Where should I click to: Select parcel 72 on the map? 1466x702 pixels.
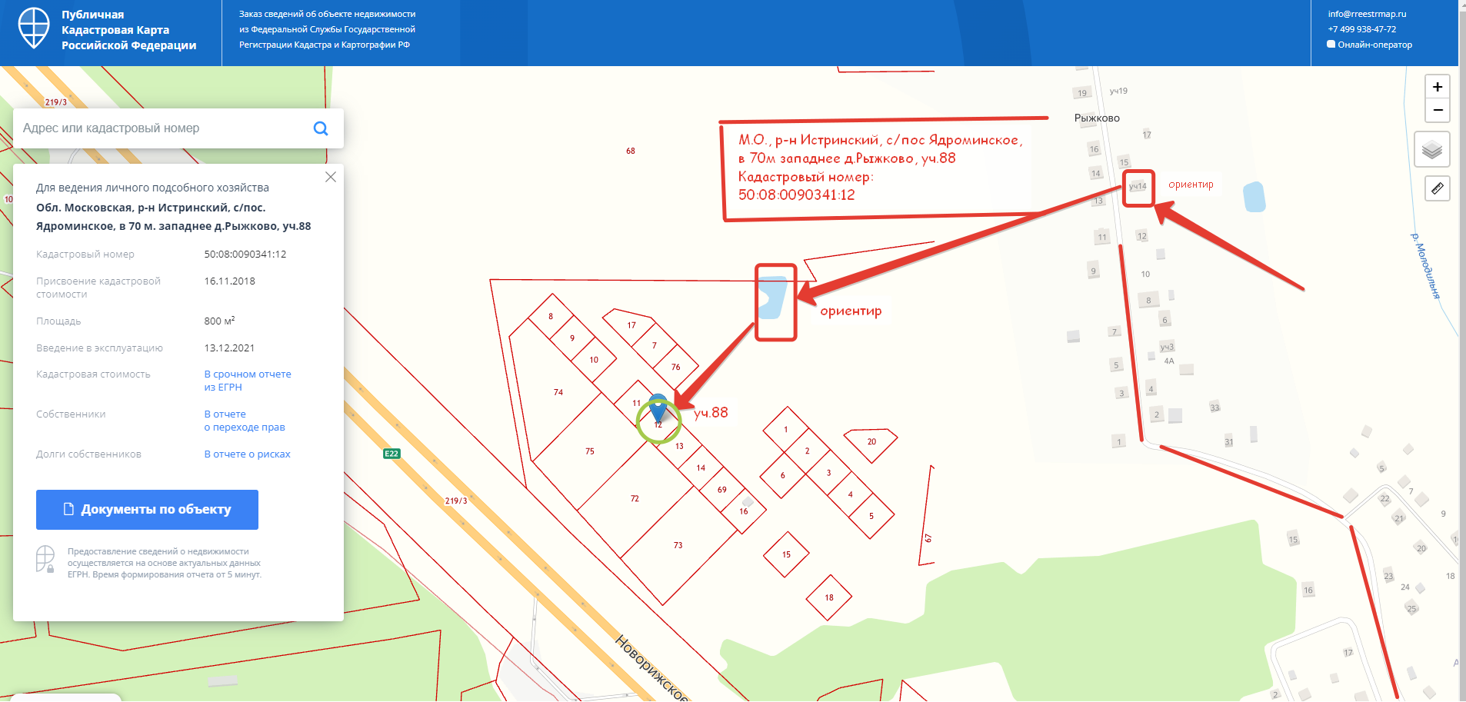pyautogui.click(x=635, y=498)
